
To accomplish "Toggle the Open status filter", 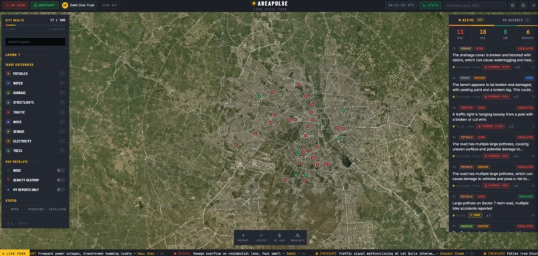I will click(15, 209).
